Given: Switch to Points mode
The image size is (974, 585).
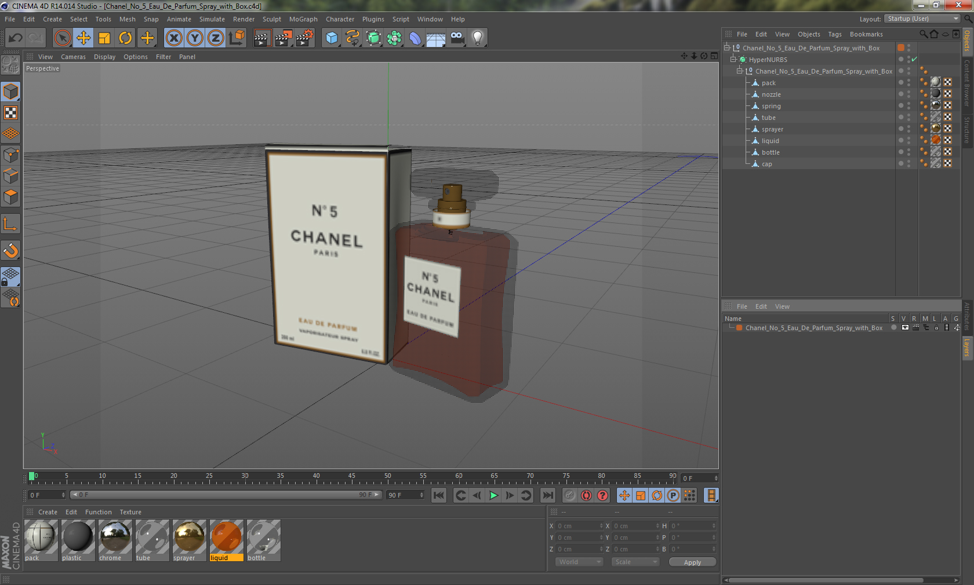Looking at the screenshot, I should [x=11, y=155].
